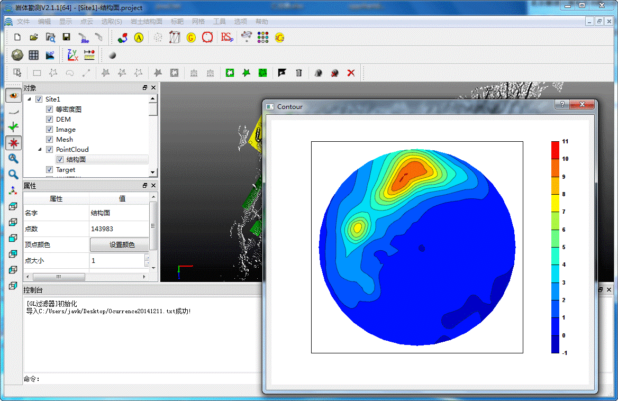Open the 岩土结构面 menu
Image resolution: width=618 pixels, height=401 pixels.
147,22
